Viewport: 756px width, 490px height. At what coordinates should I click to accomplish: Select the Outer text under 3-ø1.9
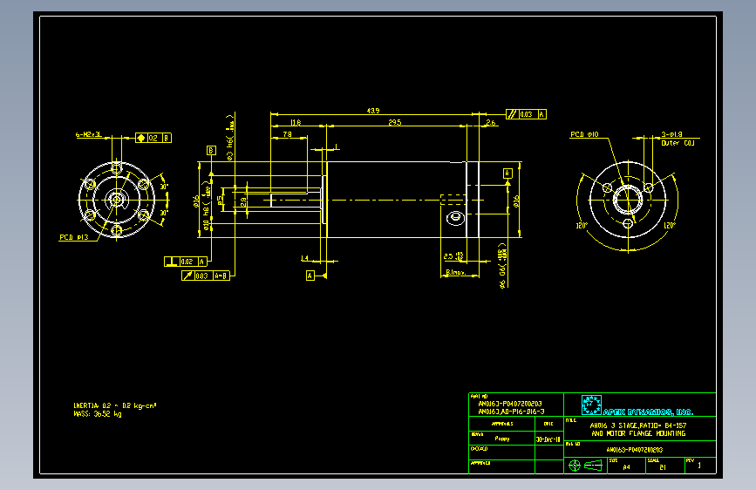[x=671, y=143]
